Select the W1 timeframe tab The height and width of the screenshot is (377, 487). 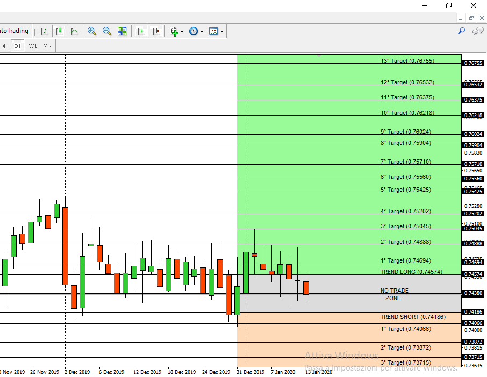tap(33, 46)
